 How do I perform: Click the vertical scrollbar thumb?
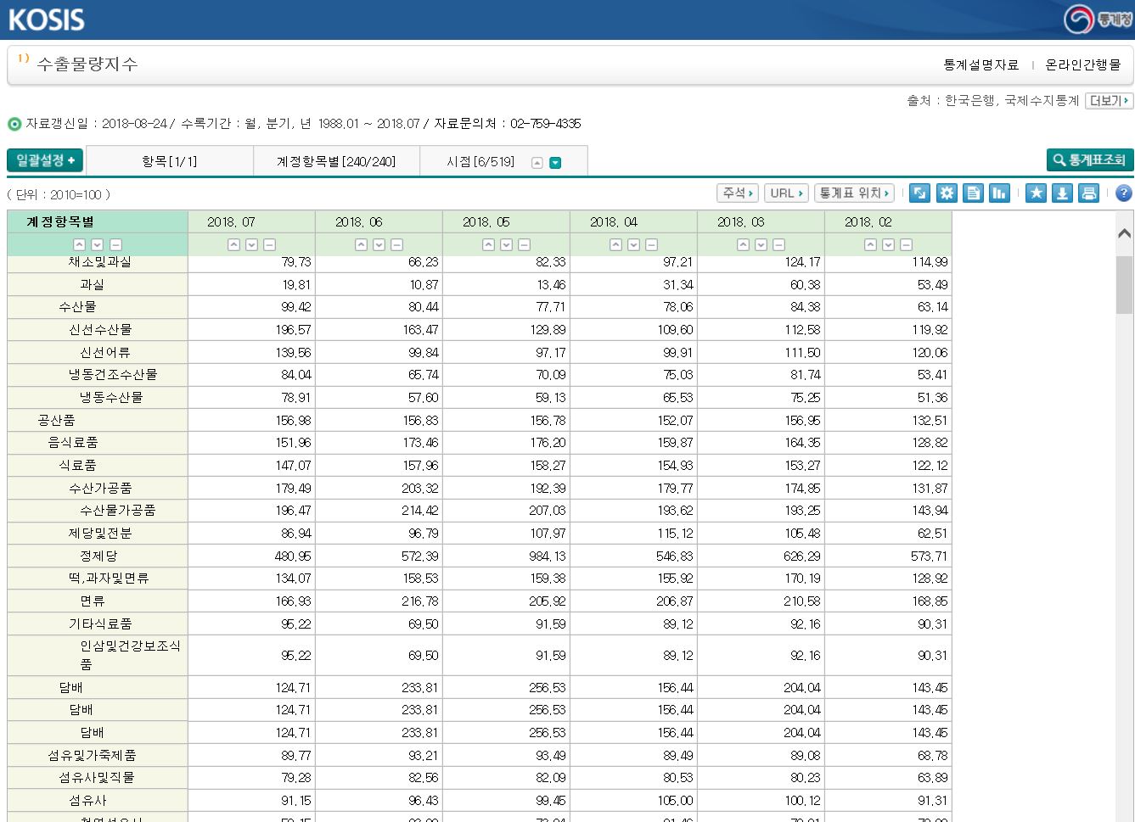click(x=1124, y=284)
